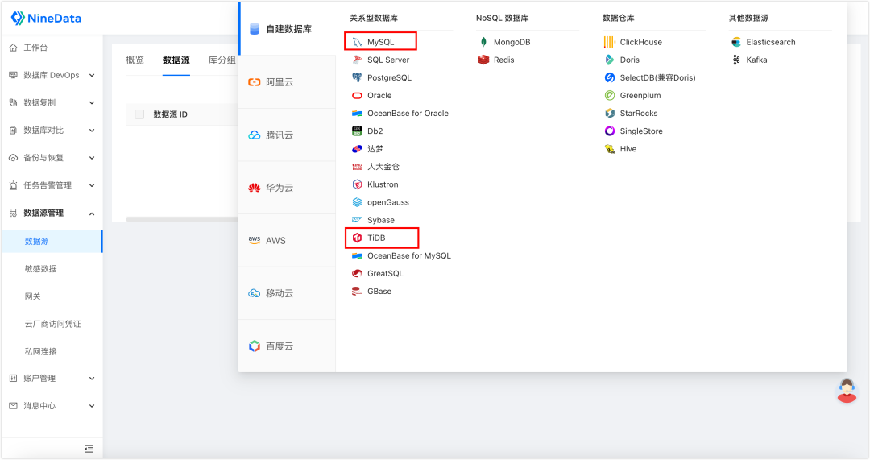Click the MongoDB leaf icon
Screen dimensions: 870x460
pyautogui.click(x=484, y=42)
